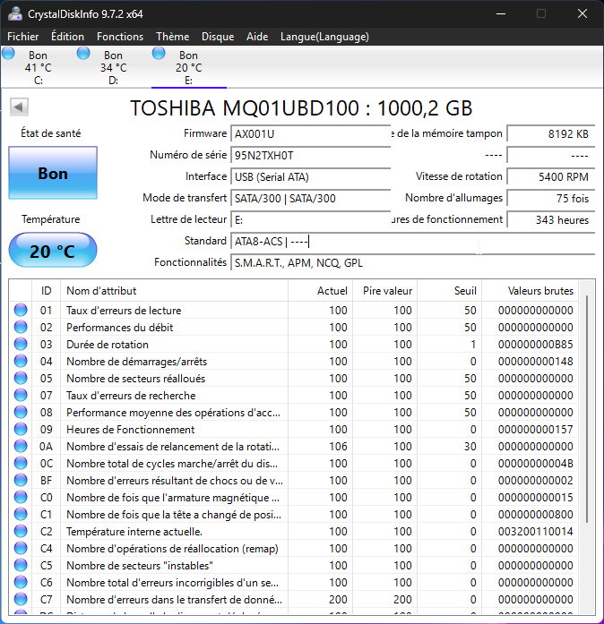The width and height of the screenshot is (604, 624).
Task: Click status icon for attribute 0A
Action: tap(21, 447)
